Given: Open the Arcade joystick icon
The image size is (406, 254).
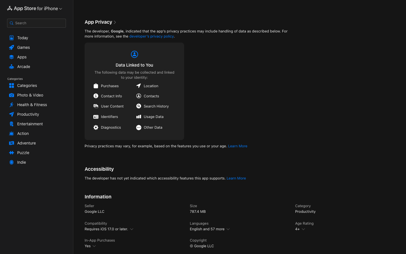Looking at the screenshot, I should tap(12, 67).
